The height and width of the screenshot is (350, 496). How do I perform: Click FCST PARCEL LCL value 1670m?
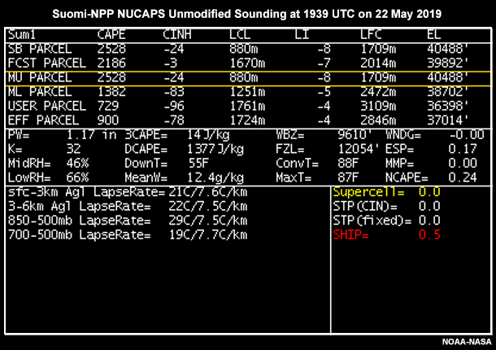tap(247, 63)
